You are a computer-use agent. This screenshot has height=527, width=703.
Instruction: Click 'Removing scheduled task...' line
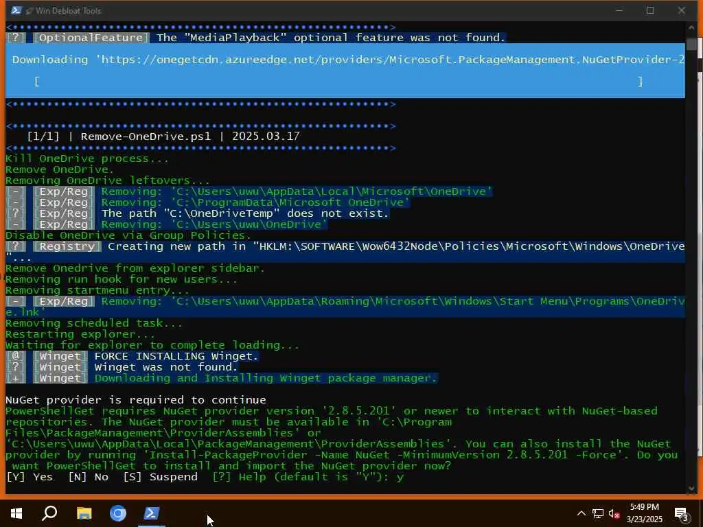(94, 324)
